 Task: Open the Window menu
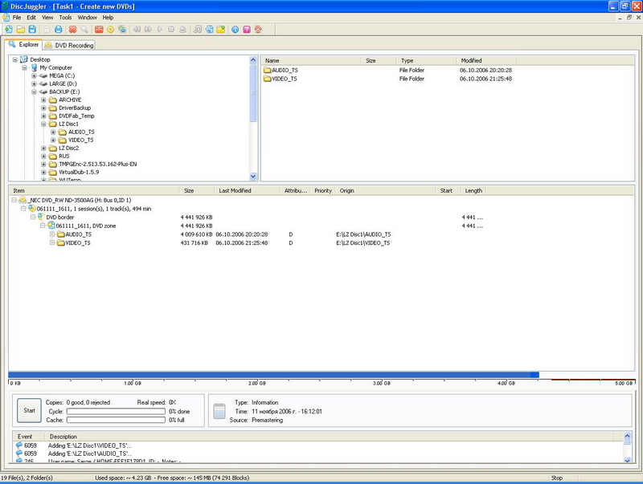tap(88, 18)
